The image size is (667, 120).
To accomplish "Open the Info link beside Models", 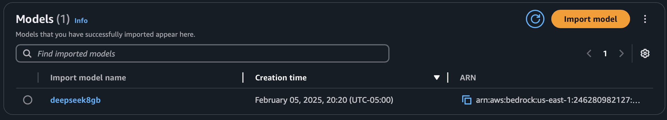I will tap(81, 20).
